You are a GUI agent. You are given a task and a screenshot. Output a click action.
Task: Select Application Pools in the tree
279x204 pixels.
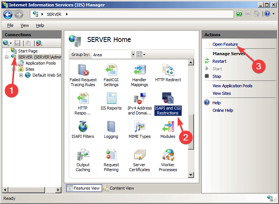click(x=40, y=63)
